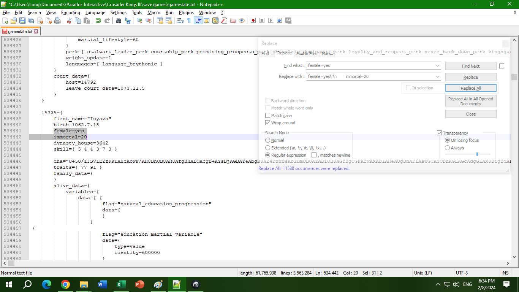Open the Encoding menu
The width and height of the screenshot is (519, 292).
point(70,13)
